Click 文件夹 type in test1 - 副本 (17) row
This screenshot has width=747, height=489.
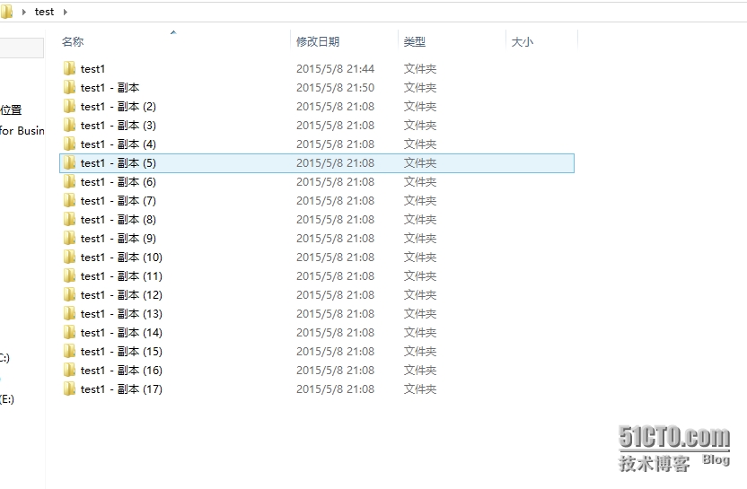420,389
